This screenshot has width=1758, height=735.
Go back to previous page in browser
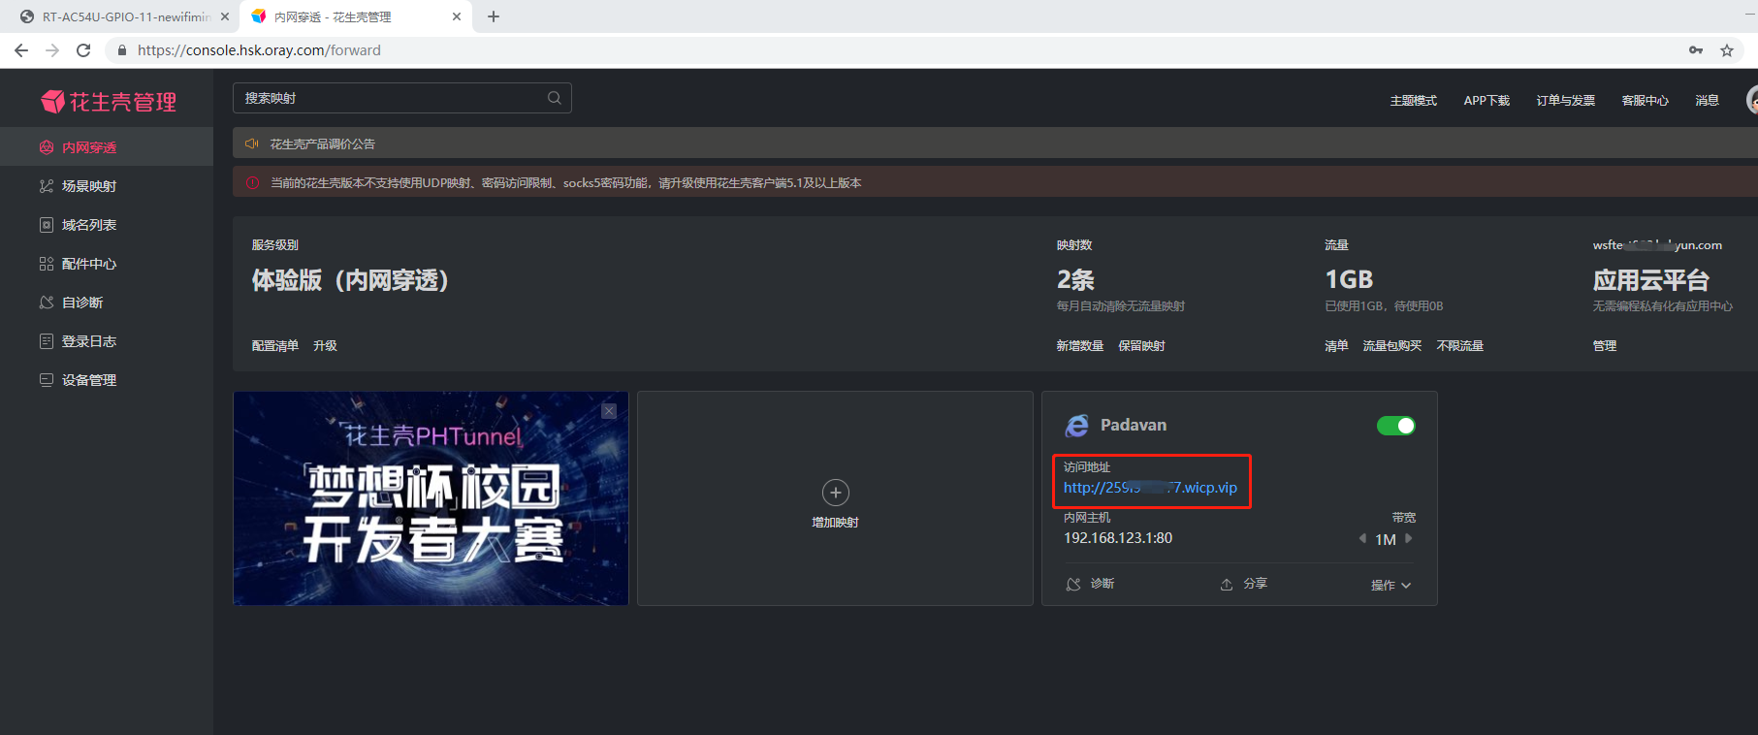click(21, 50)
